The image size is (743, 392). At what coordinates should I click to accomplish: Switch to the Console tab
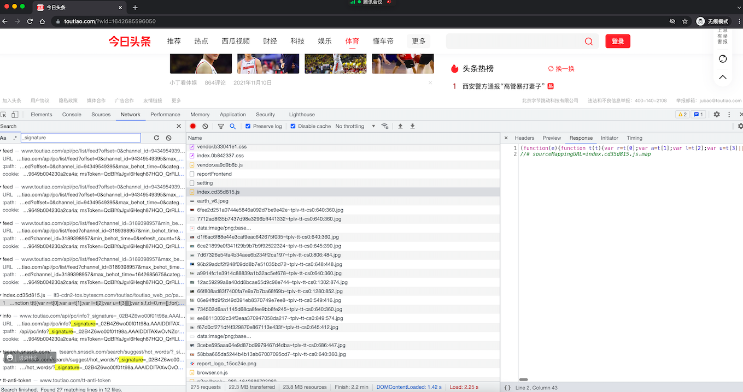(x=72, y=115)
